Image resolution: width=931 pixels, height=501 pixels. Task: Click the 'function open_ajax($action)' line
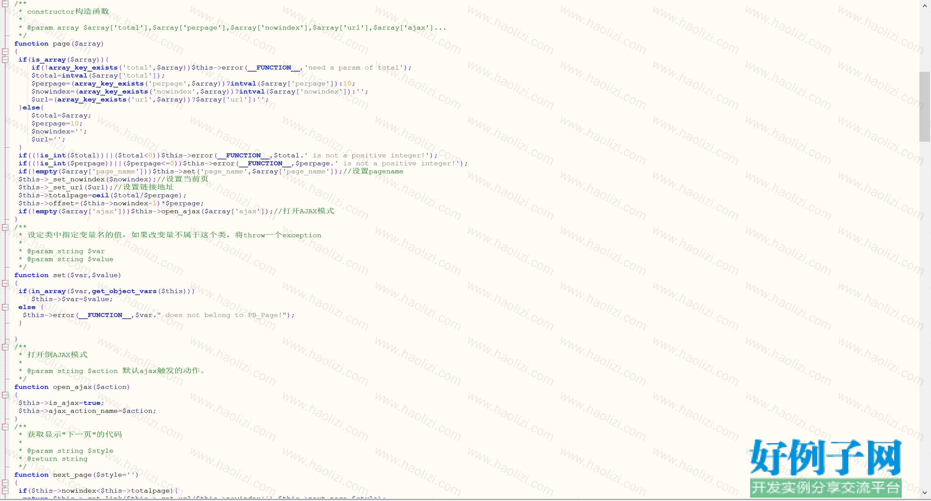pos(72,387)
